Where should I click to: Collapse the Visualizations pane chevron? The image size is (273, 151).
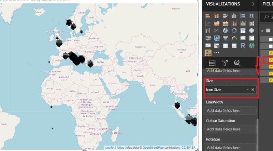coord(253,4)
